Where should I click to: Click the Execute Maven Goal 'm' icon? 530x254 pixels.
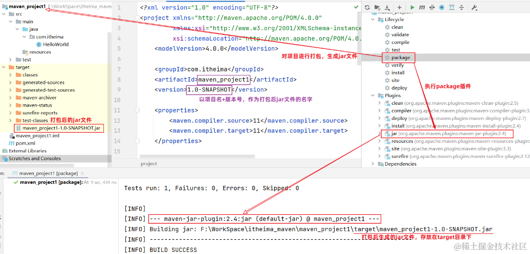click(422, 7)
